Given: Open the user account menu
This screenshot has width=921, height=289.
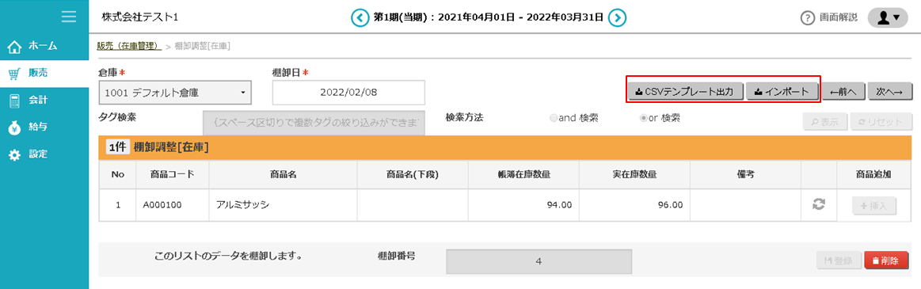Looking at the screenshot, I should click(888, 17).
